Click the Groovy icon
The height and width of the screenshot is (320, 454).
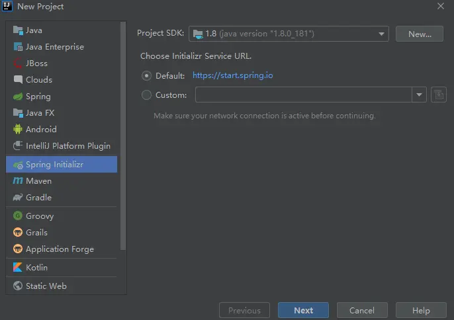(x=18, y=216)
